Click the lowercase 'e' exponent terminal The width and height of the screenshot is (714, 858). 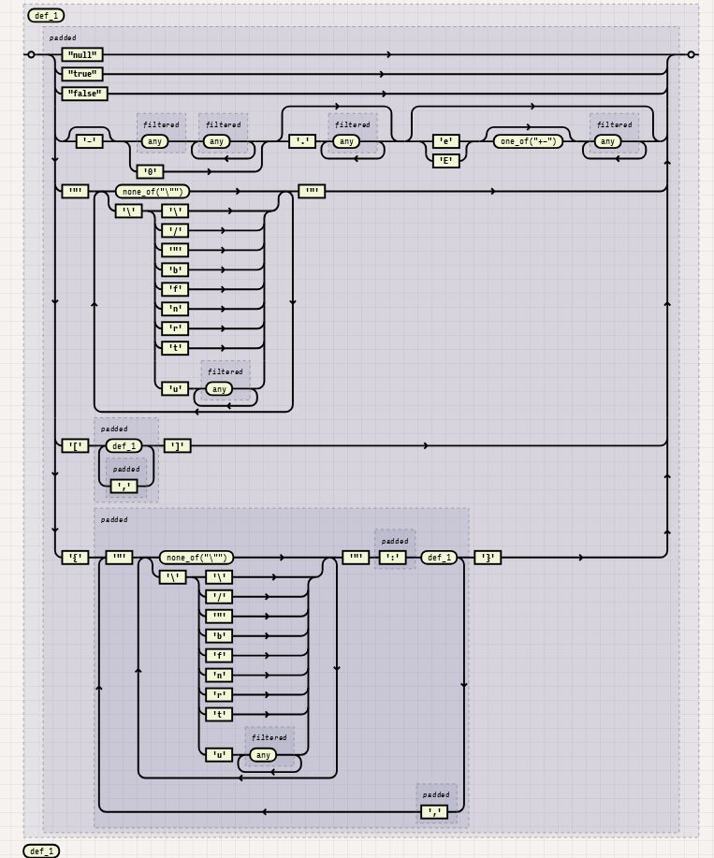click(446, 141)
